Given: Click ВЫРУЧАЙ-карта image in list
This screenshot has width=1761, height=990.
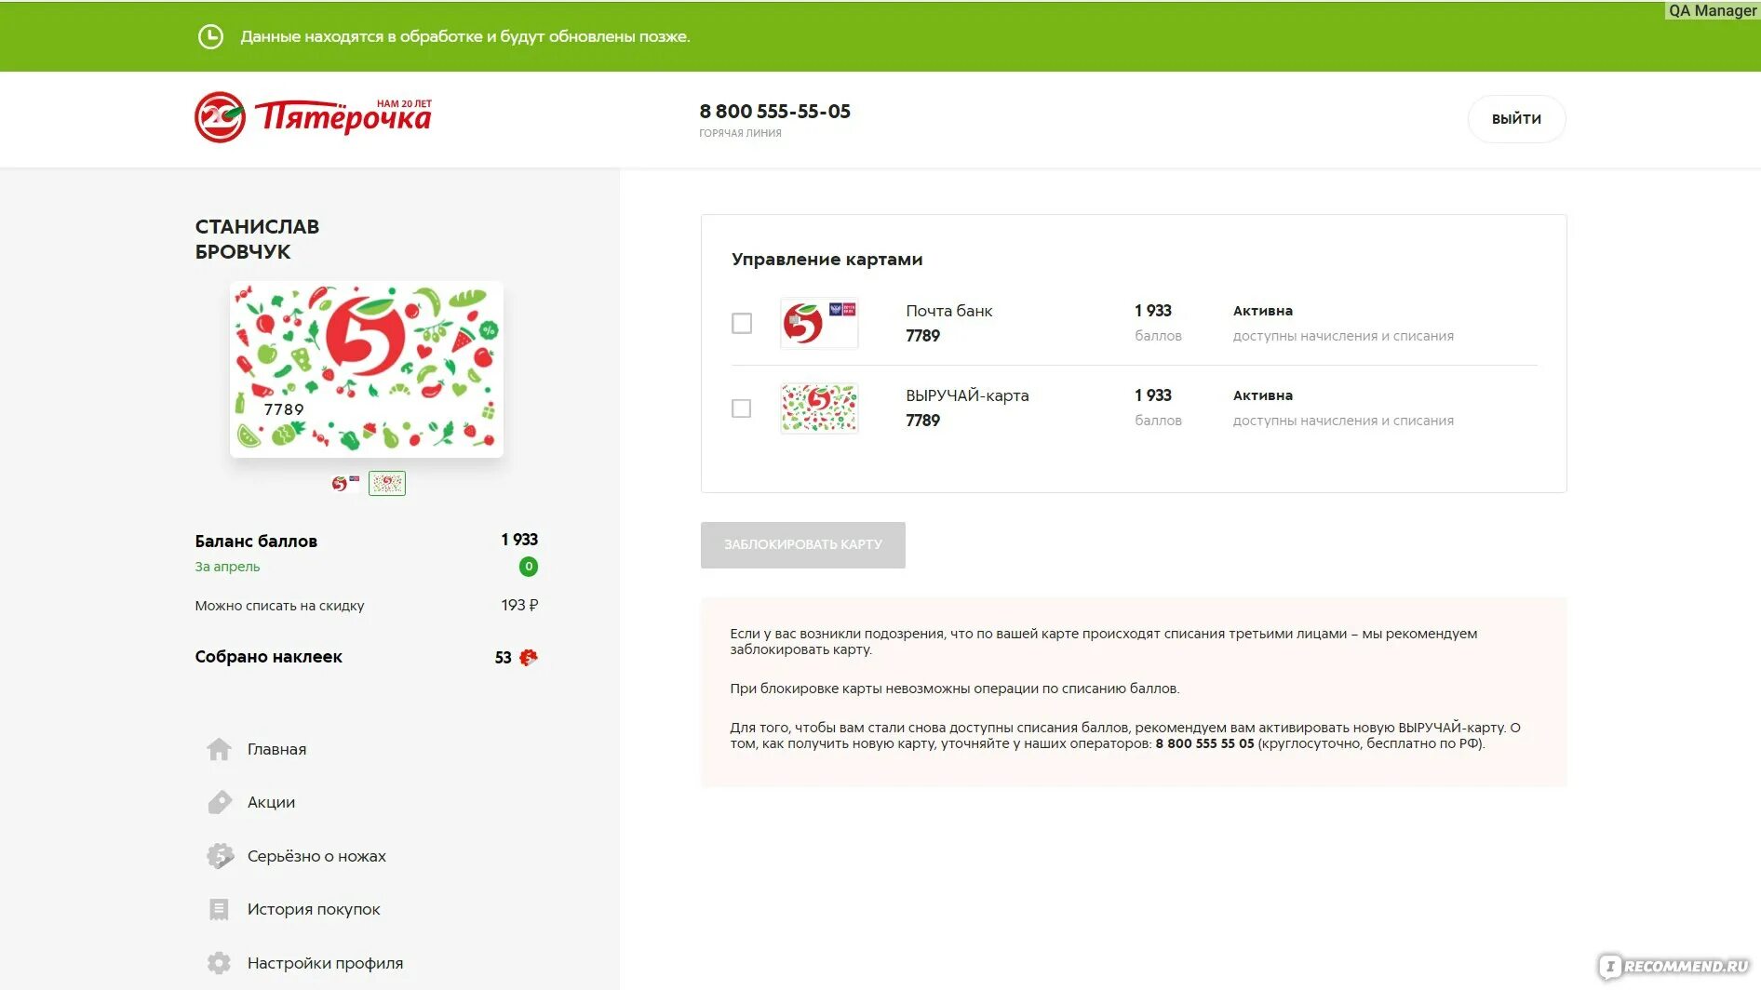Looking at the screenshot, I should 819,408.
